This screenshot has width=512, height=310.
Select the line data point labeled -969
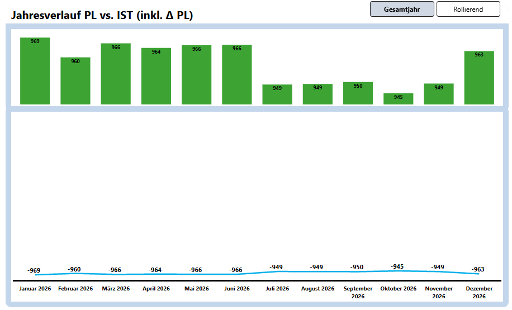click(35, 274)
